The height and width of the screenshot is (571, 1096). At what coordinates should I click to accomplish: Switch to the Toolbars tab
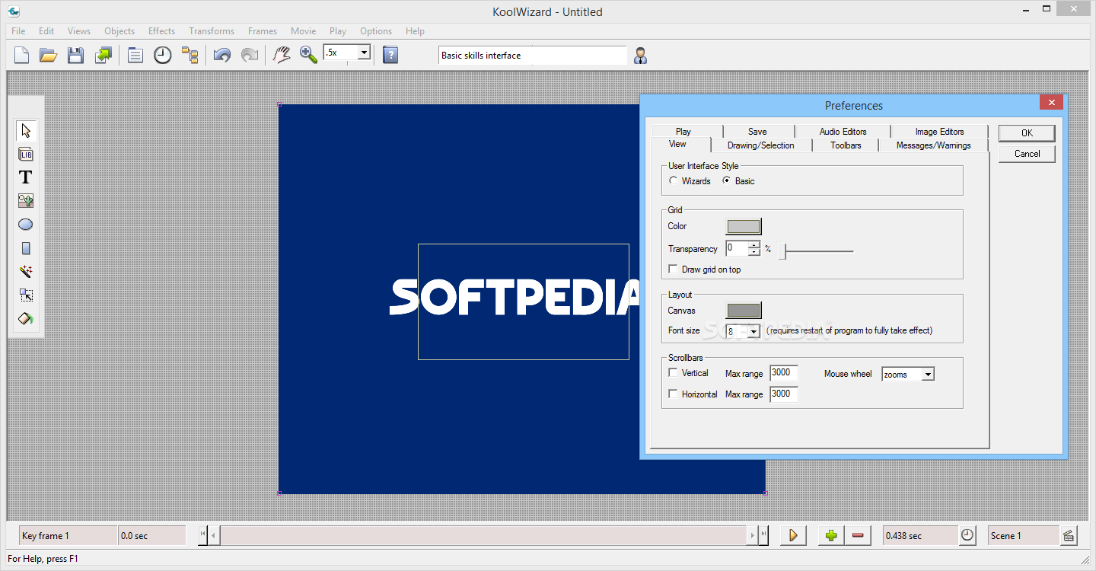[846, 145]
